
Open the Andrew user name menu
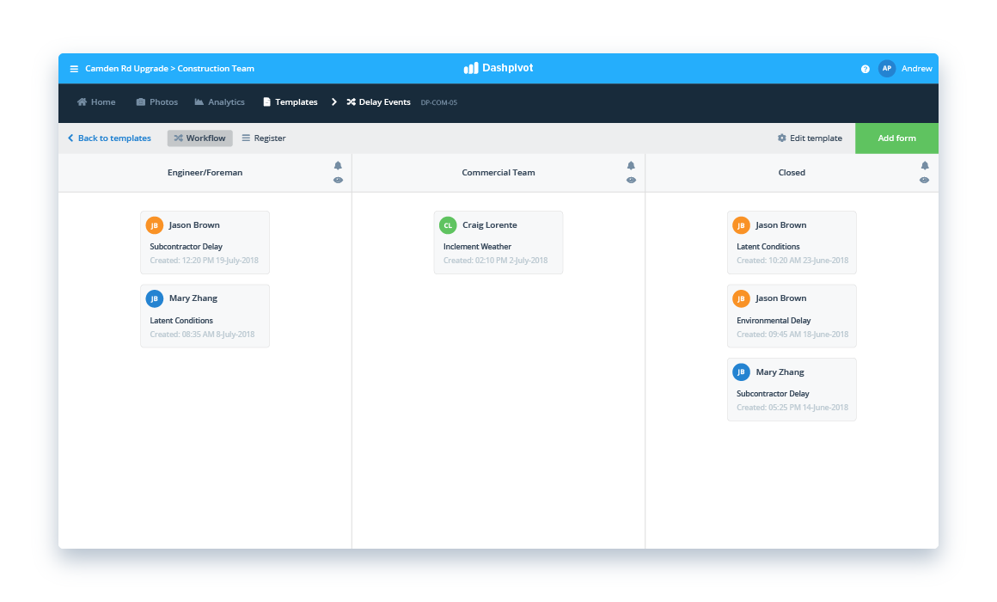pos(916,69)
